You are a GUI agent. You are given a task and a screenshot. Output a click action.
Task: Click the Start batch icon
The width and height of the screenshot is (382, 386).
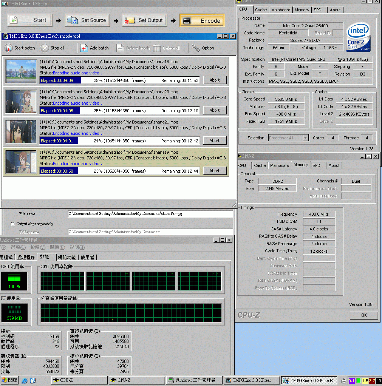tap(8, 48)
